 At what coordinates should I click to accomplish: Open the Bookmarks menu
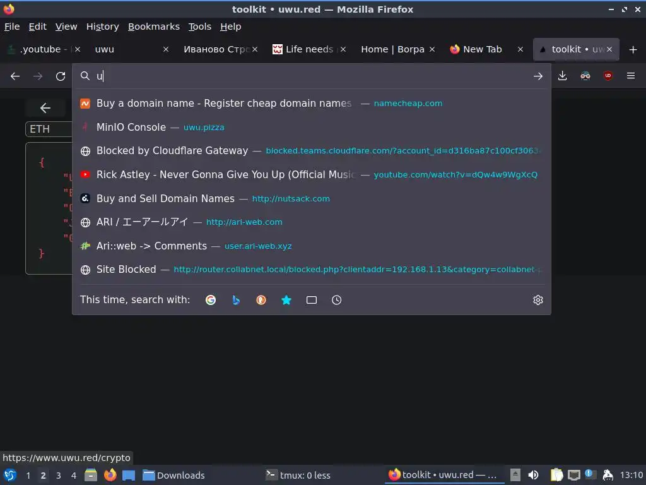pos(154,27)
